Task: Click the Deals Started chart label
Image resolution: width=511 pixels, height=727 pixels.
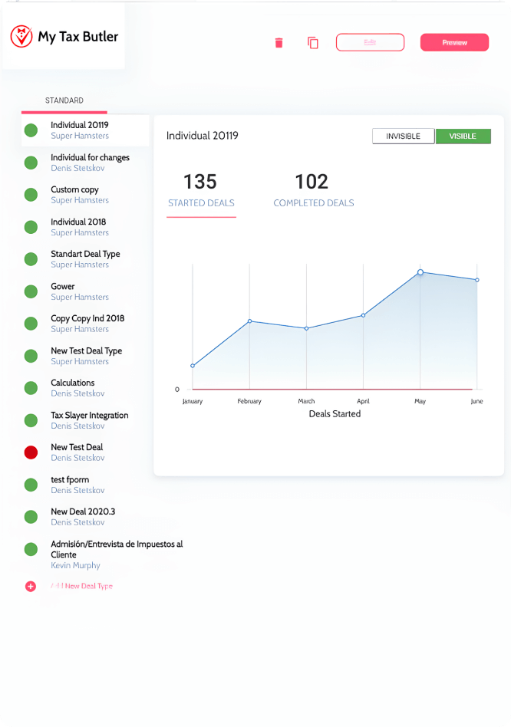Action: click(335, 414)
